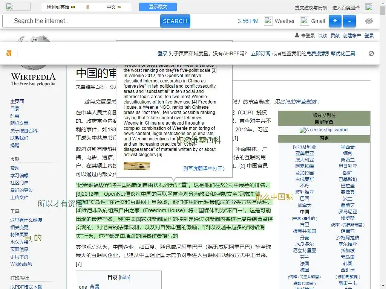The image size is (386, 289).
Task: Collapse the contents box using [hide]
Action: coord(124,277)
